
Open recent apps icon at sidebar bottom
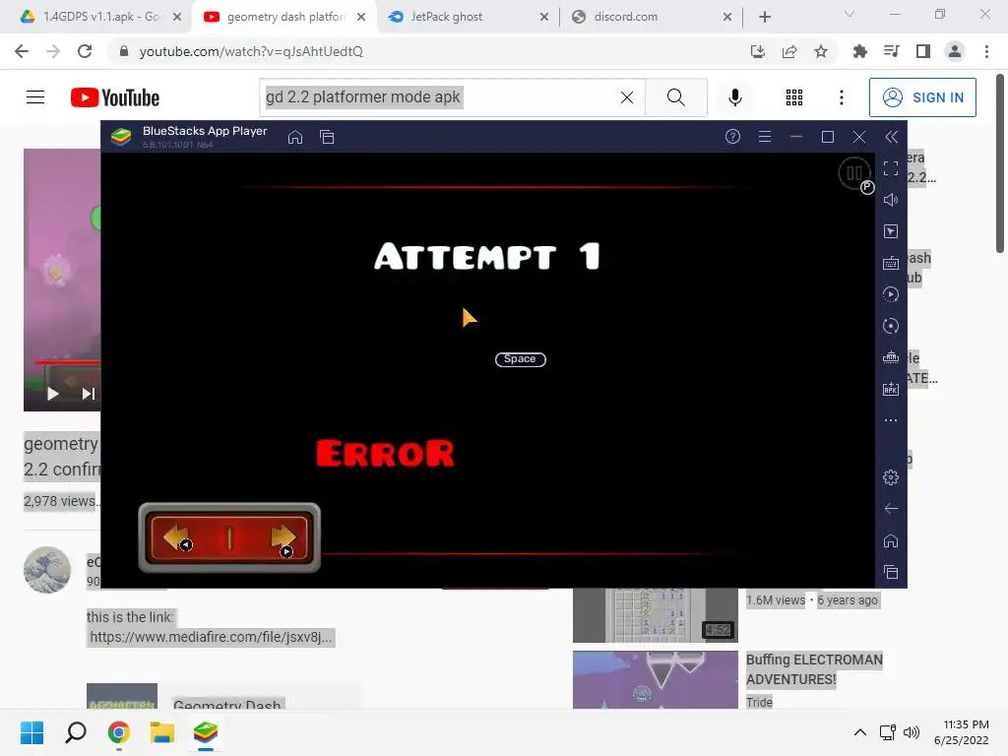(x=890, y=572)
